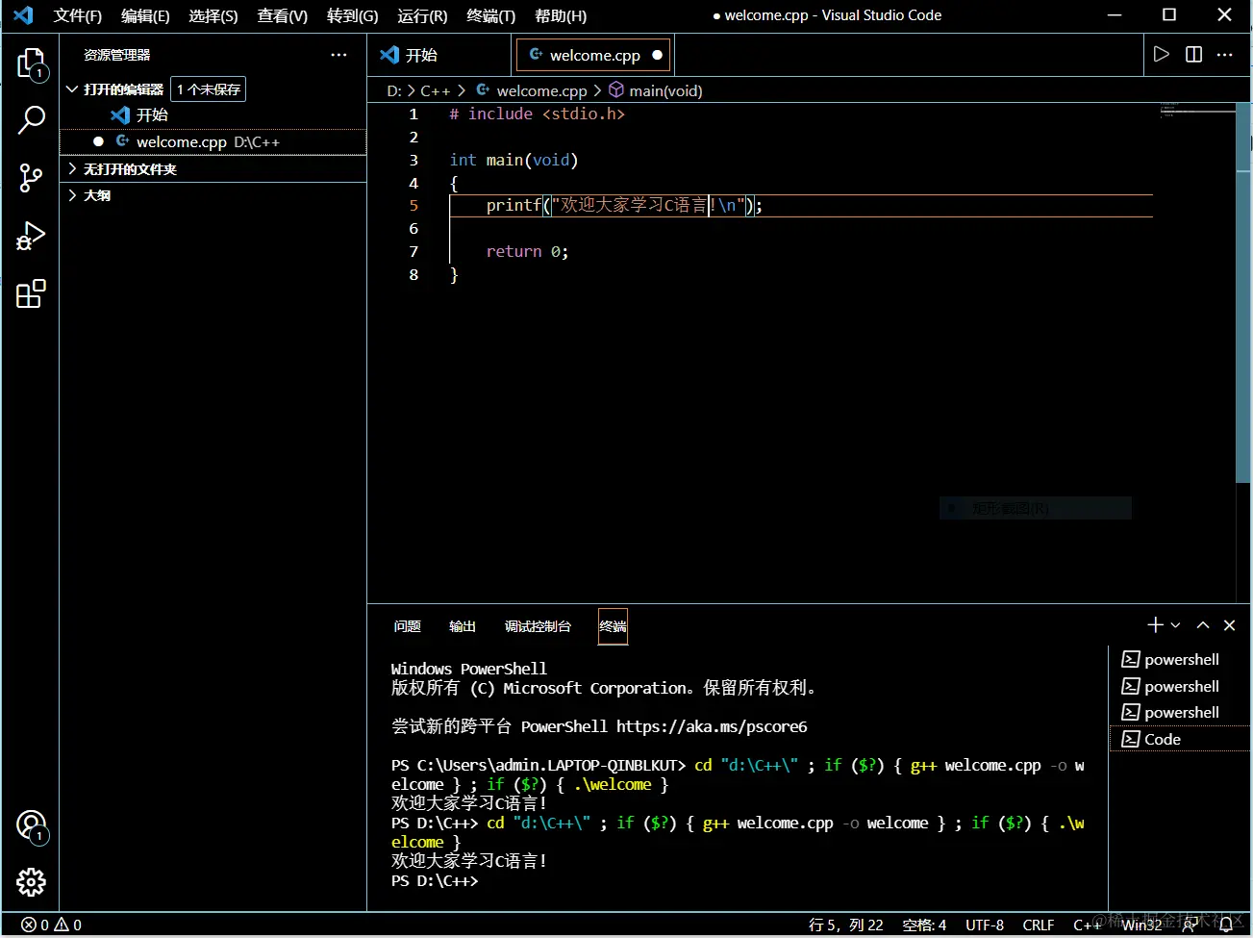Open the terminal launch profile dropdown

(x=1176, y=625)
